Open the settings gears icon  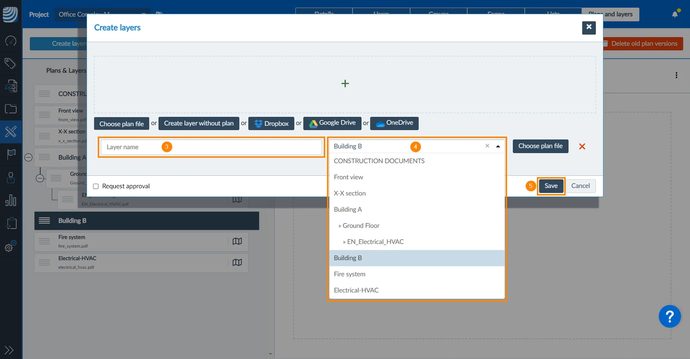[11, 246]
